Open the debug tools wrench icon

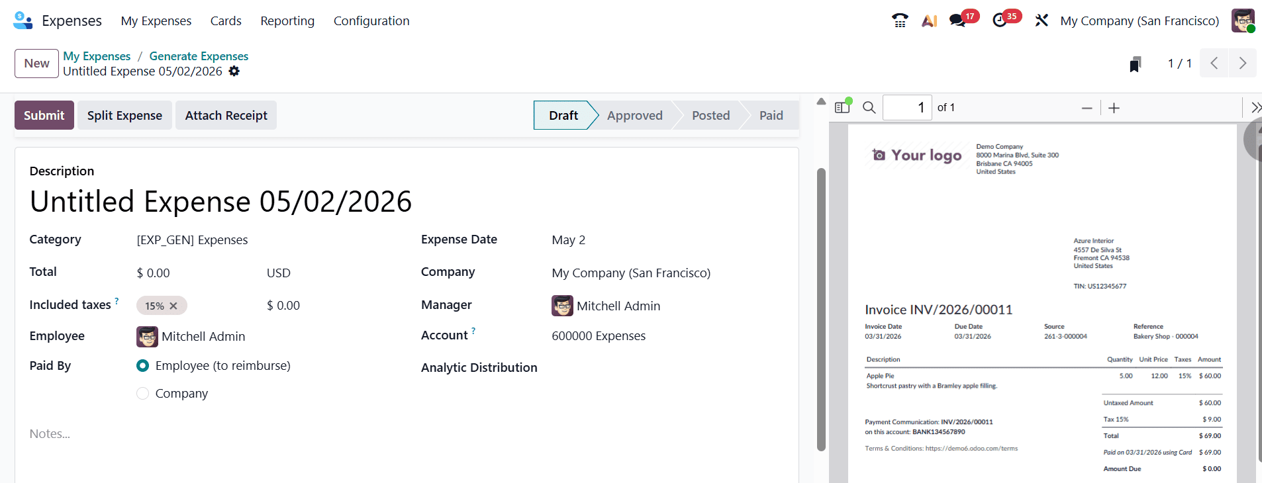tap(1042, 21)
